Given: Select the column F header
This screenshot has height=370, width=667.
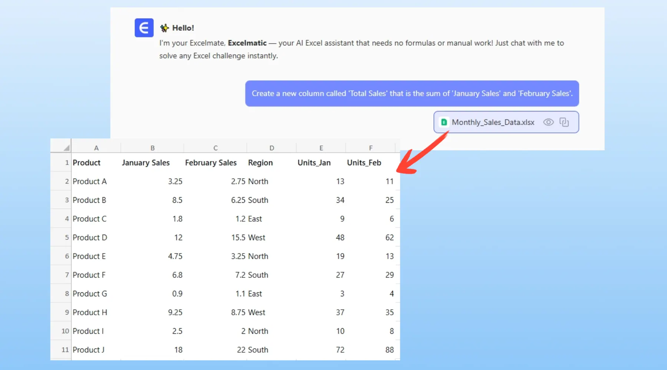Looking at the screenshot, I should coord(371,148).
